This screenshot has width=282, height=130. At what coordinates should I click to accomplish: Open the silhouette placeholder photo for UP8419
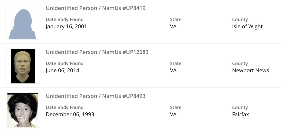pos(23,22)
